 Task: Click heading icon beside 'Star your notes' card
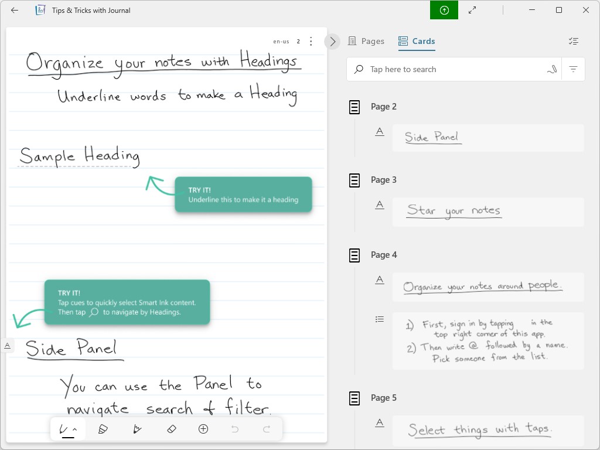coord(379,205)
